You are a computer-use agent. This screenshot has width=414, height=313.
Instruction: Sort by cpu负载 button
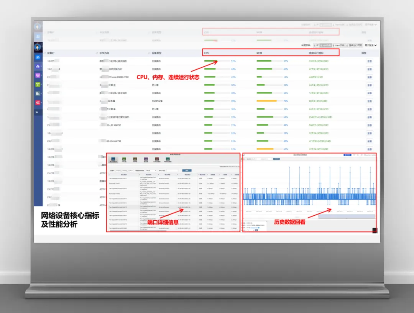326,45
